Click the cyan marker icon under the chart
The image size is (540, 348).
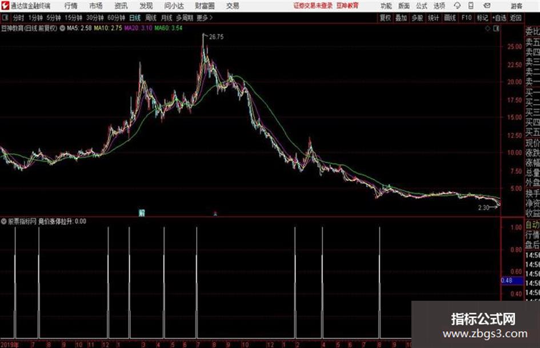(142, 213)
